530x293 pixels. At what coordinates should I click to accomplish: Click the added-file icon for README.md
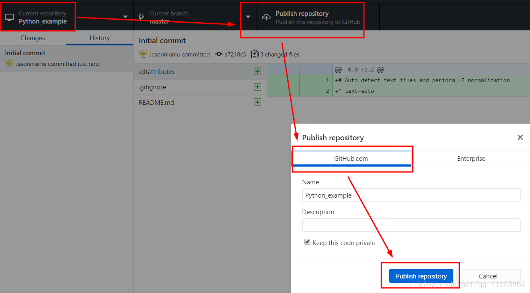(257, 102)
